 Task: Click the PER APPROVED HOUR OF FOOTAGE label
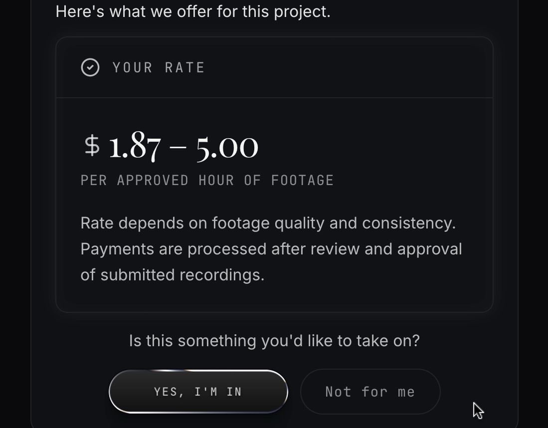(x=207, y=180)
